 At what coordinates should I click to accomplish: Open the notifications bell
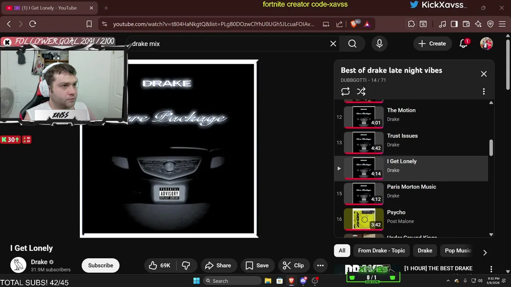(463, 44)
